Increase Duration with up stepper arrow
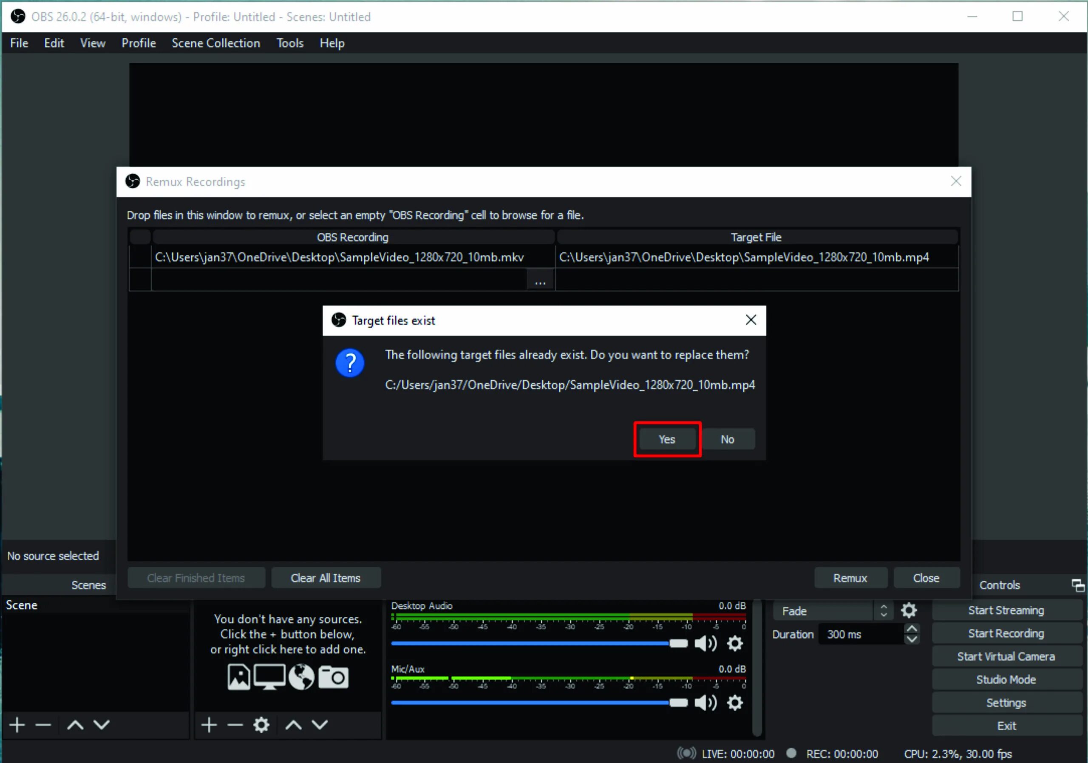1088x763 pixels. (912, 630)
